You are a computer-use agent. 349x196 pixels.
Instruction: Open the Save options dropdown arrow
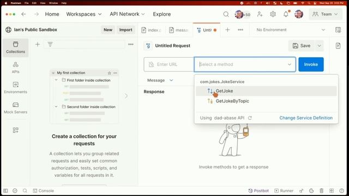(x=319, y=46)
